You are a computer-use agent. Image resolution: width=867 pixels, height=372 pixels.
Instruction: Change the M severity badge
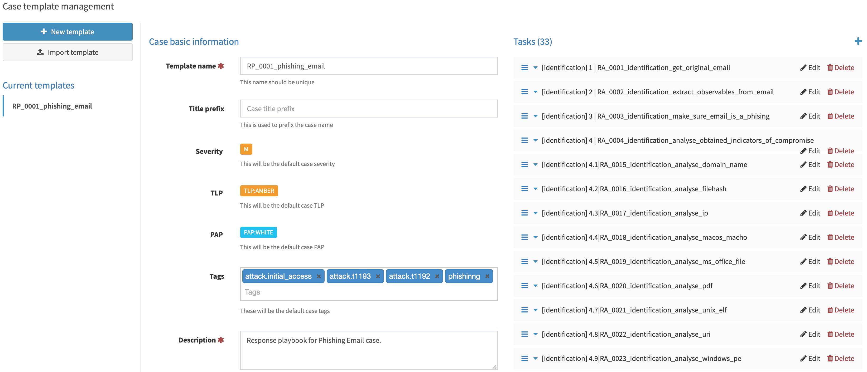[246, 149]
